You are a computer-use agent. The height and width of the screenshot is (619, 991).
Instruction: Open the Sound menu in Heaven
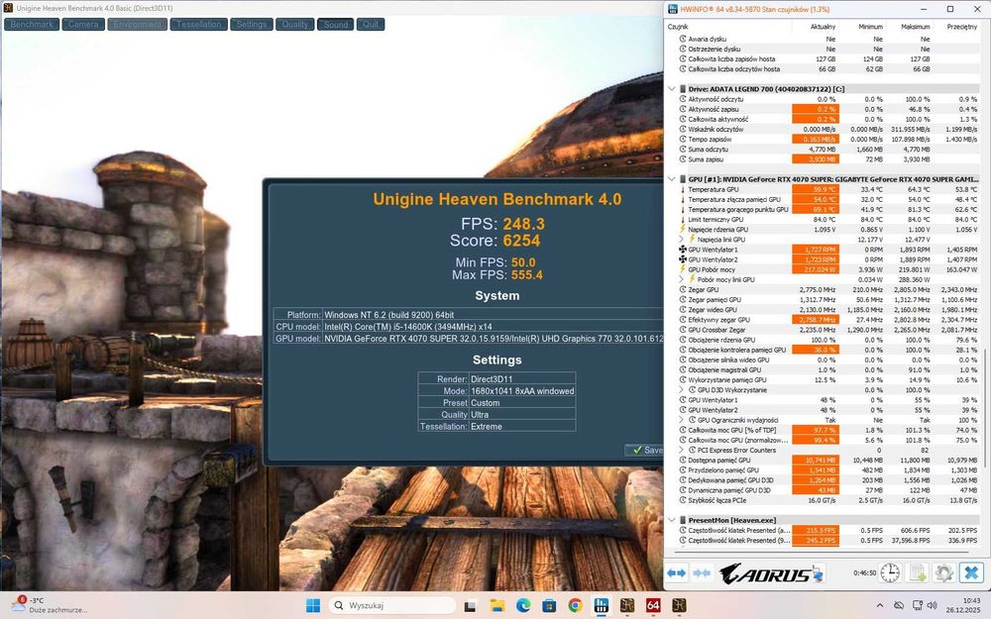(x=335, y=25)
